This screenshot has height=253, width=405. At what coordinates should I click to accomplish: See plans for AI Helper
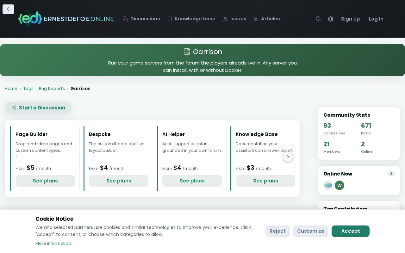192,181
